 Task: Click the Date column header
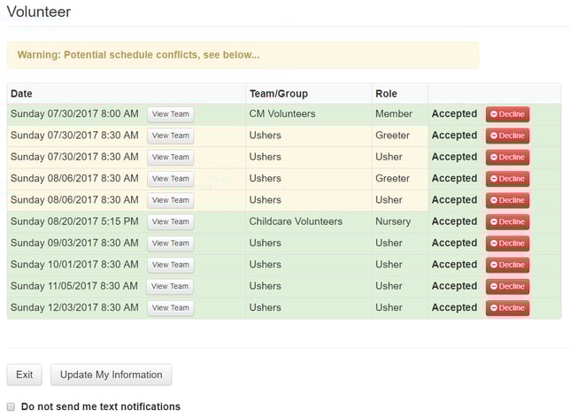[x=21, y=94]
